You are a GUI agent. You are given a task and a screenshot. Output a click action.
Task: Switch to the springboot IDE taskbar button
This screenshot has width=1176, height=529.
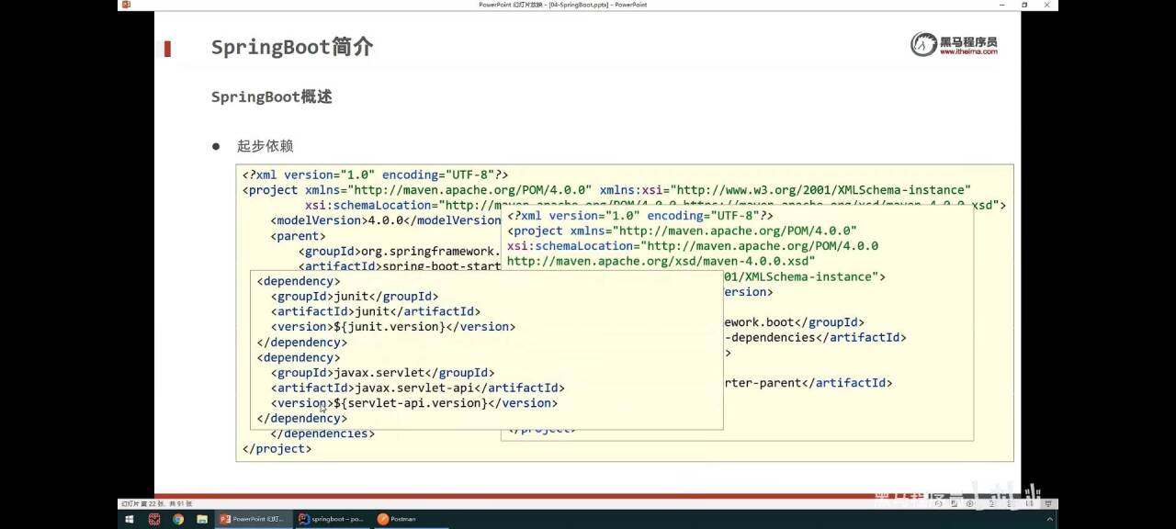(332, 519)
